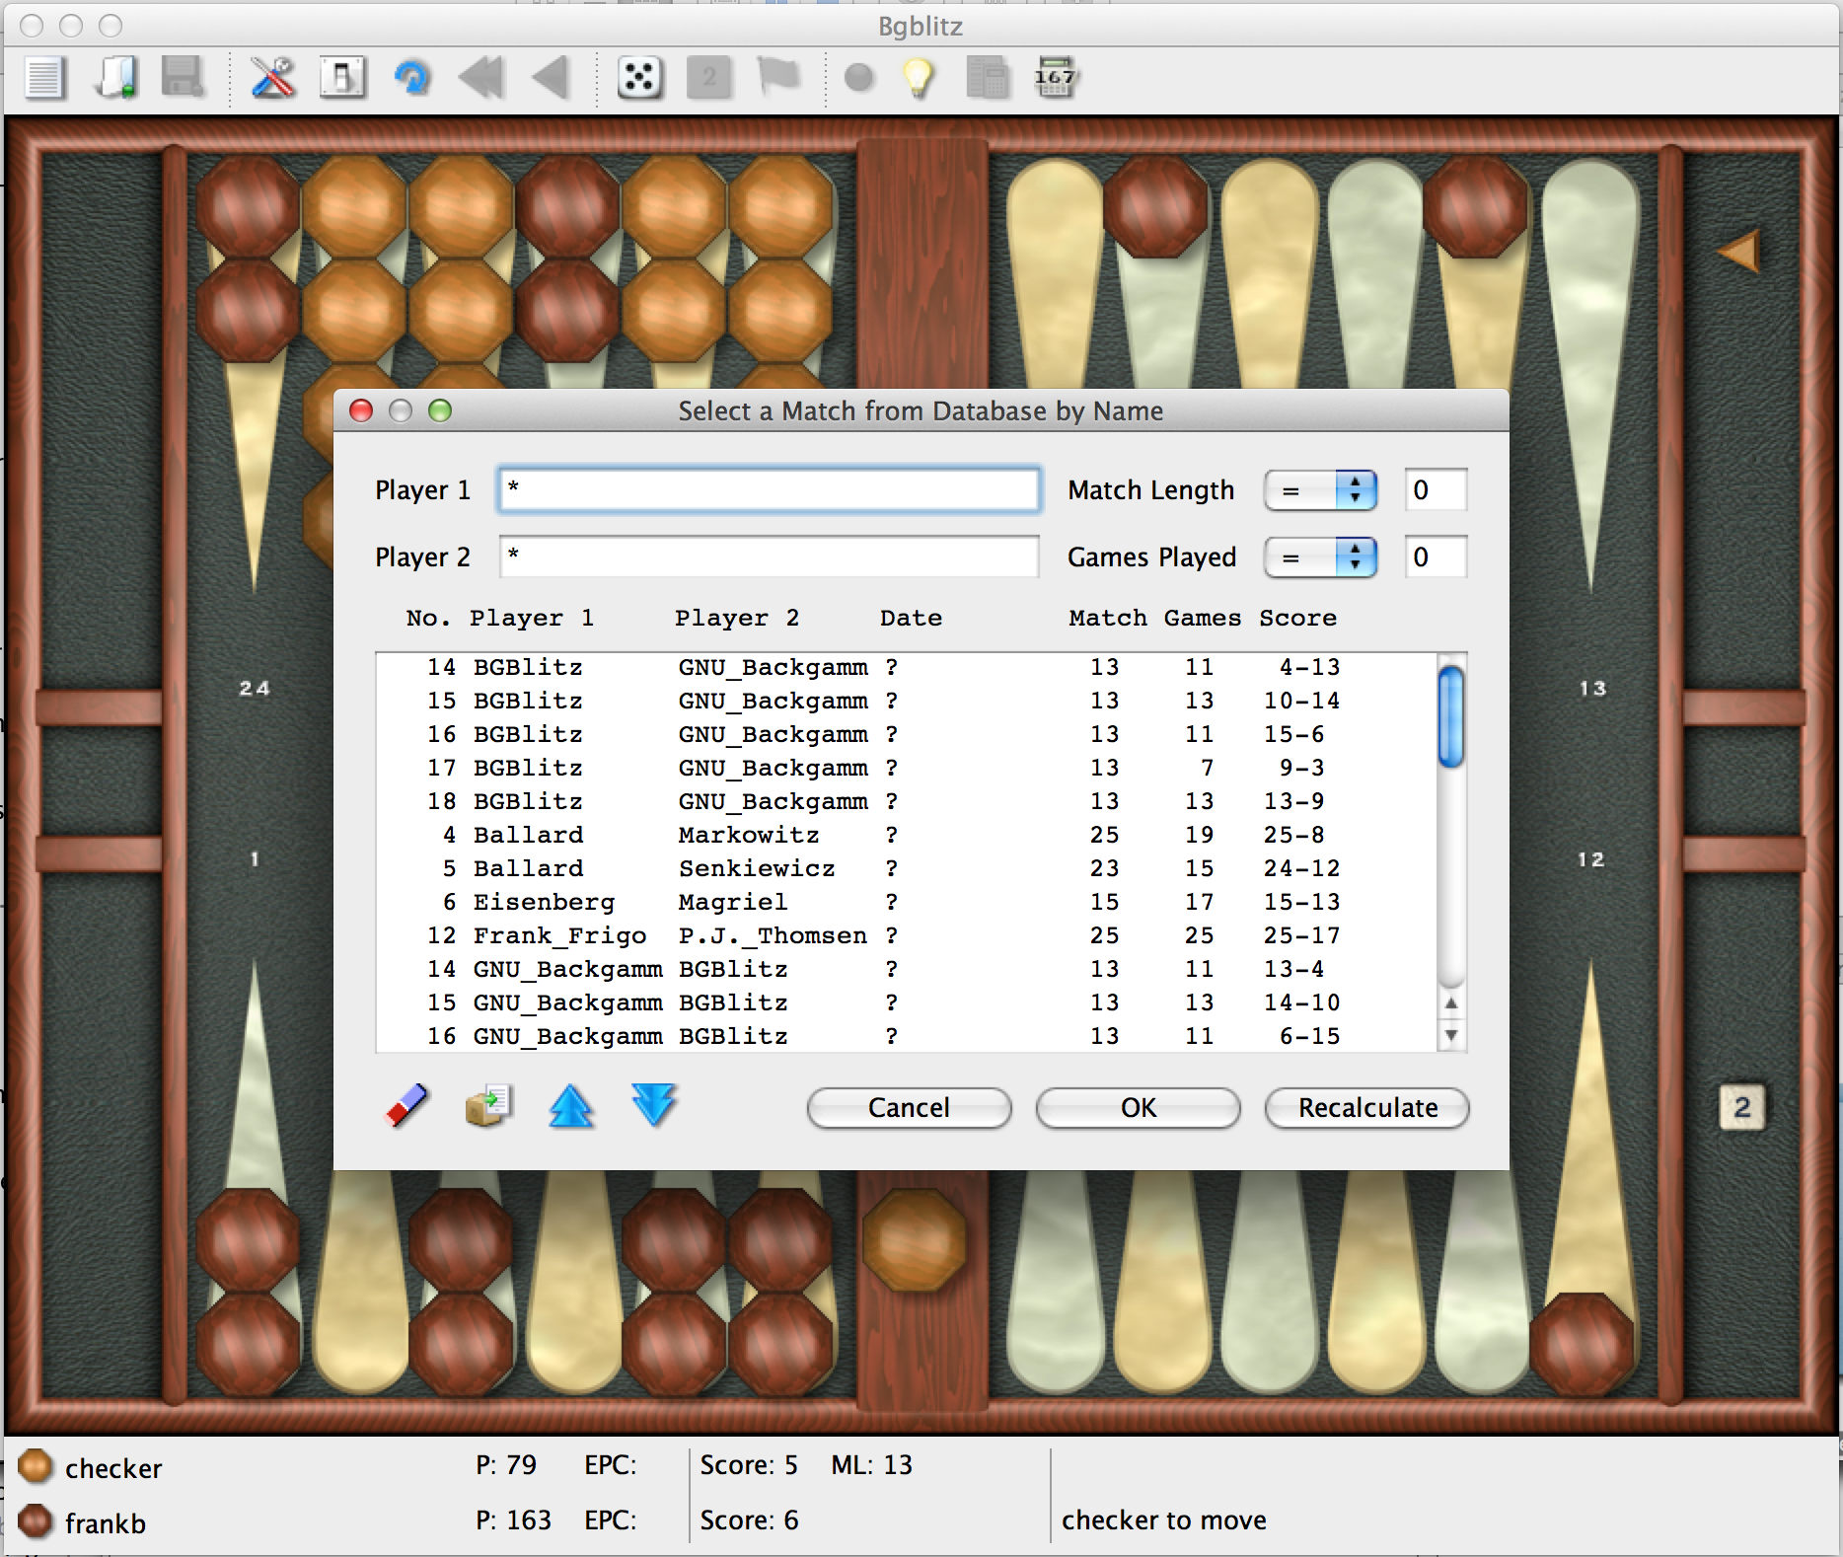The height and width of the screenshot is (1557, 1843).
Task: Click the blue undo arrow icon
Action: click(412, 78)
